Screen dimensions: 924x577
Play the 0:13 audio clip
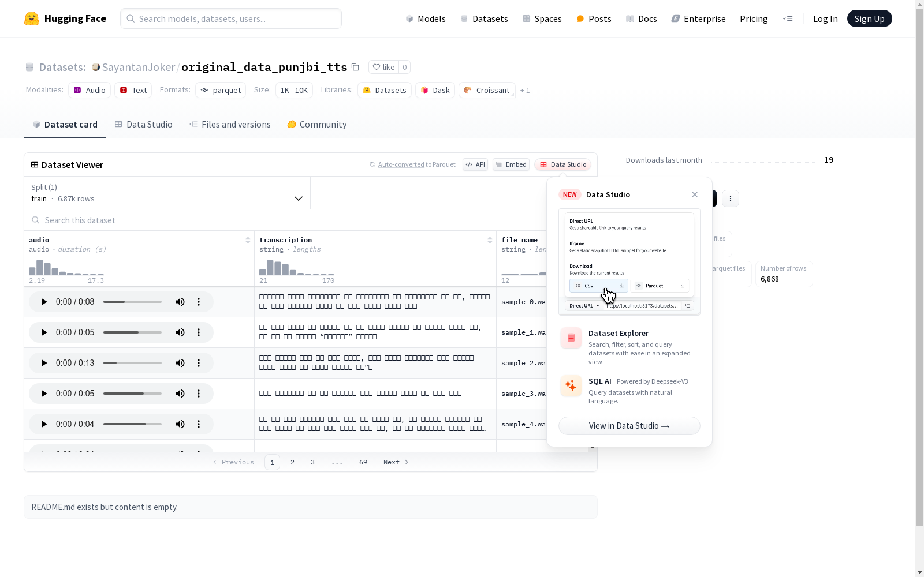[x=44, y=363]
